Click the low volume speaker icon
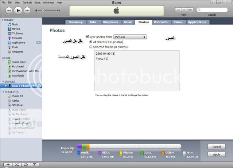 click(x=36, y=11)
